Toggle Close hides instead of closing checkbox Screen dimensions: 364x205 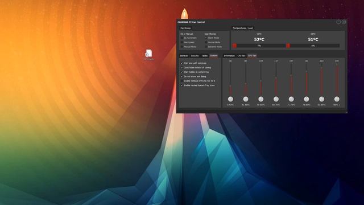tap(182, 68)
